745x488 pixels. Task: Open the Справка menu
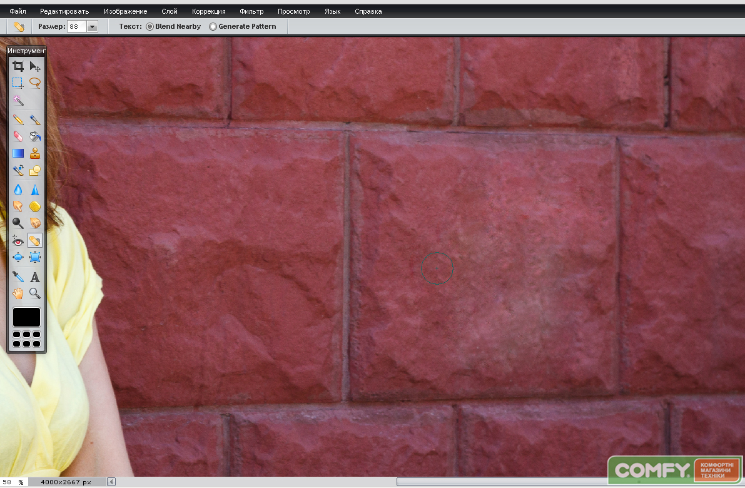[x=368, y=11]
